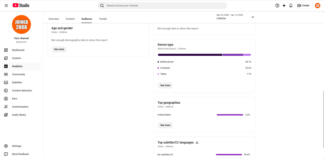Click the 69.7% value

[248, 62]
